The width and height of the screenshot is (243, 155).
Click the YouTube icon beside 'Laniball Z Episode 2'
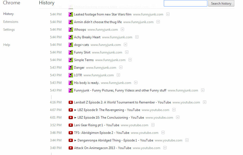coord(71,102)
